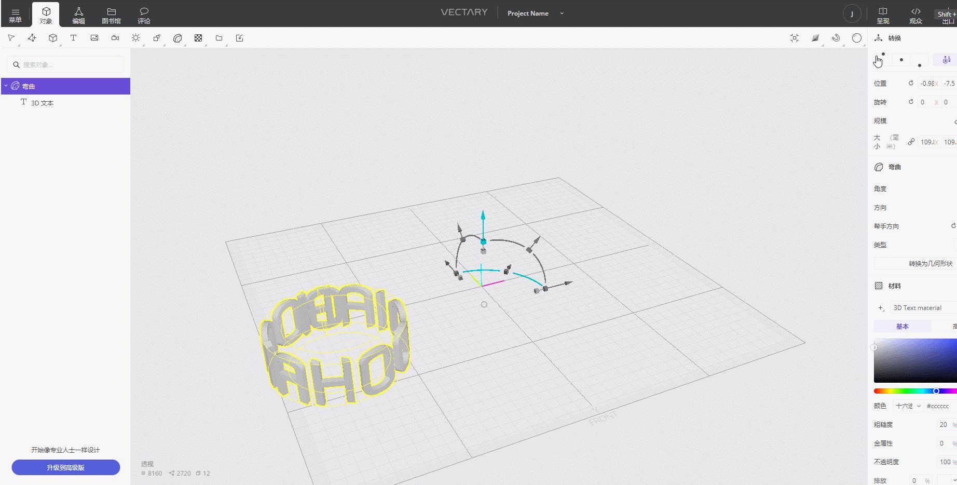The height and width of the screenshot is (485, 957).
Task: Add a light from sun icon
Action: click(x=136, y=38)
